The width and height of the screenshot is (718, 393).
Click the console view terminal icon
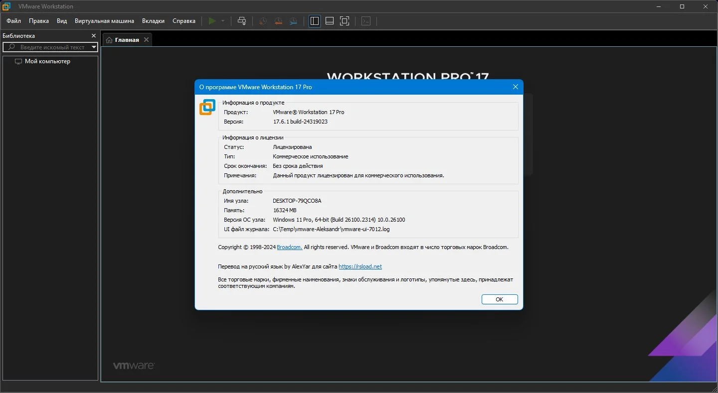pyautogui.click(x=366, y=21)
